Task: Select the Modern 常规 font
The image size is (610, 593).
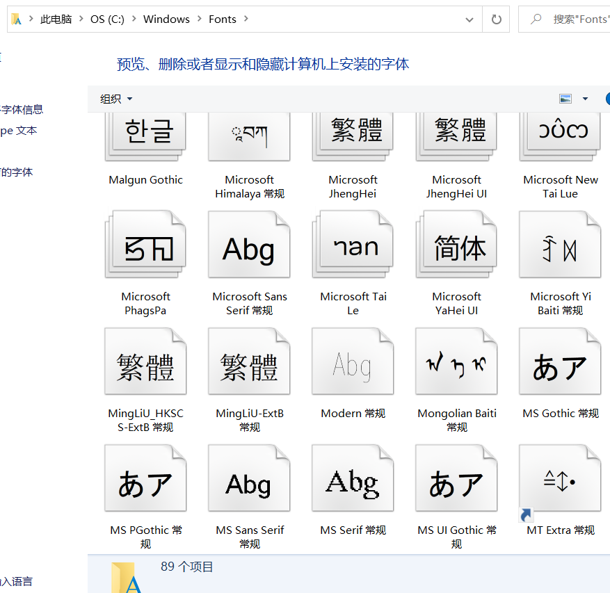Action: [x=353, y=361]
